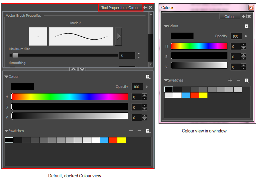260x184 pixels.
Task: Click the docked Opacity field showing 100
Action: pos(137,87)
